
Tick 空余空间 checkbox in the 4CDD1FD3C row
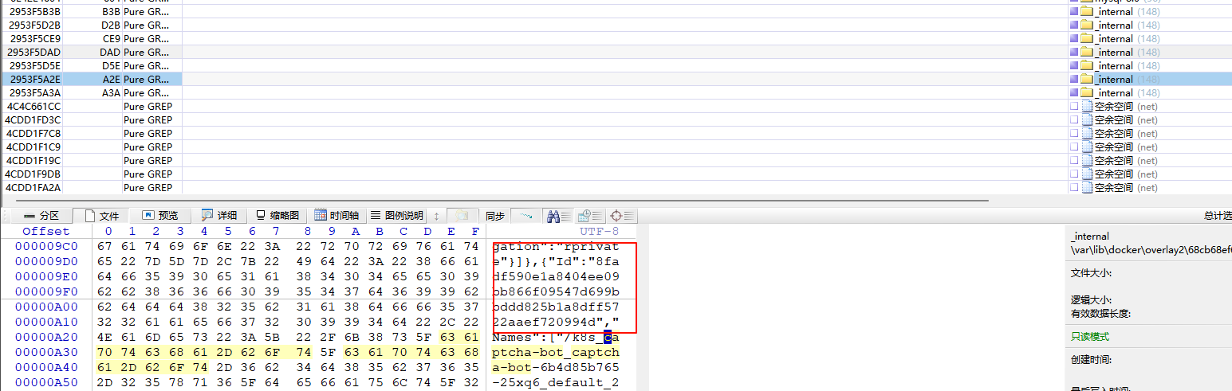pyautogui.click(x=1074, y=120)
